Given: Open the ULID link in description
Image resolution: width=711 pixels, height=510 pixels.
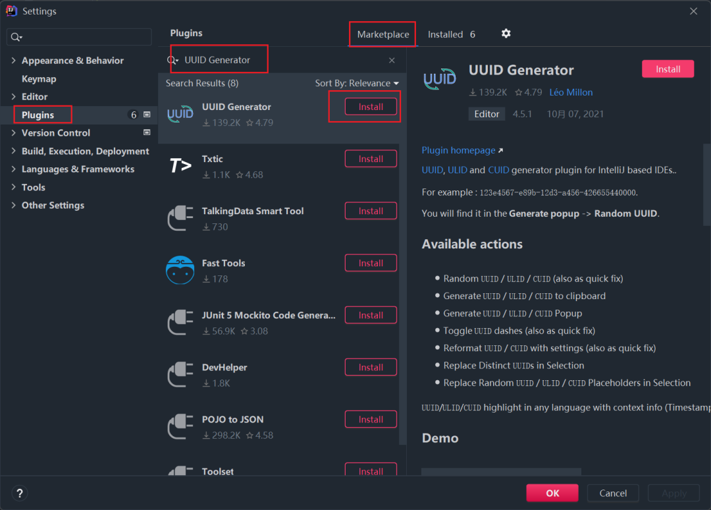Looking at the screenshot, I should [457, 170].
